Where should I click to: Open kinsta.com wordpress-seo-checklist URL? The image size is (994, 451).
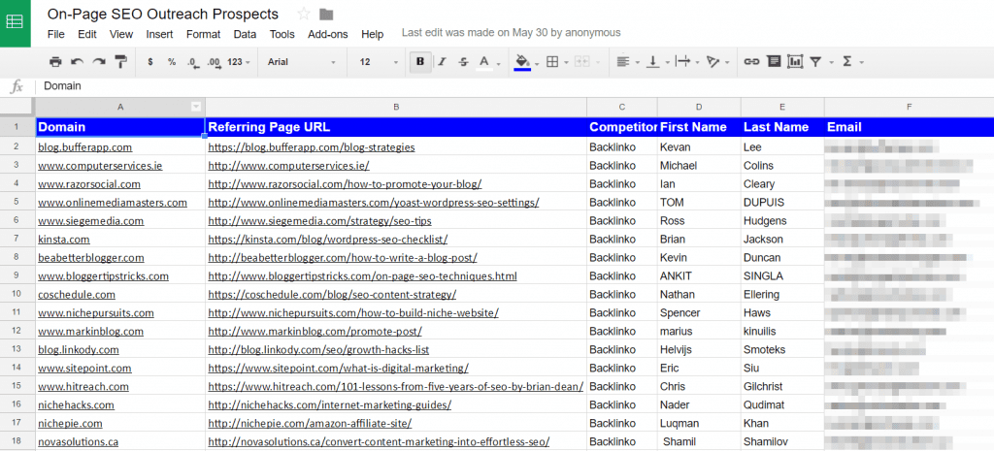(x=328, y=240)
